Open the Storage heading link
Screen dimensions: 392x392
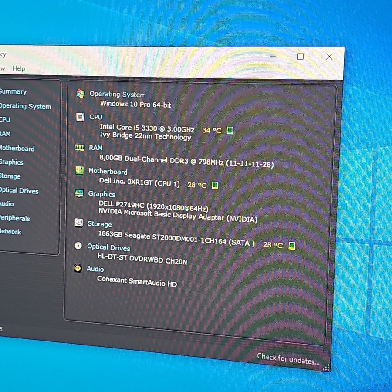click(99, 224)
